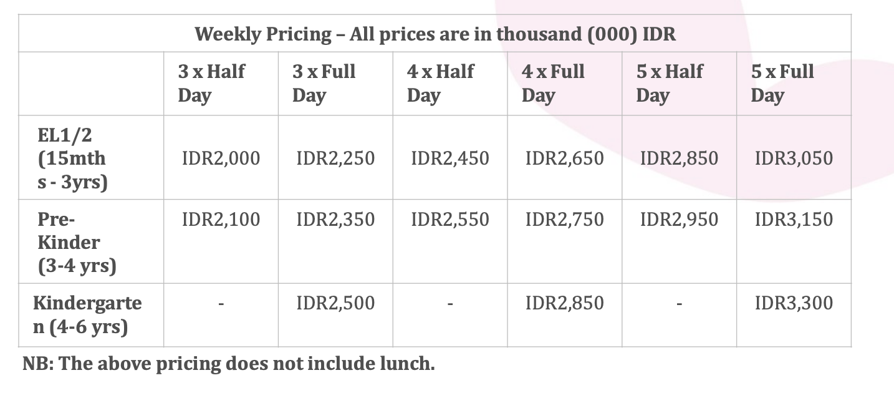Viewport: 894px width, 408px height.
Task: Select the '4 x Full Day' column header
Action: 553,83
